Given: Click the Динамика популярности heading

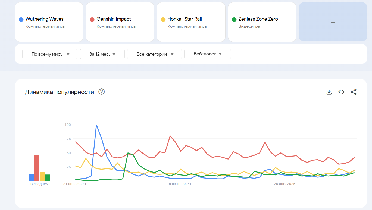Looking at the screenshot, I should click(x=60, y=92).
